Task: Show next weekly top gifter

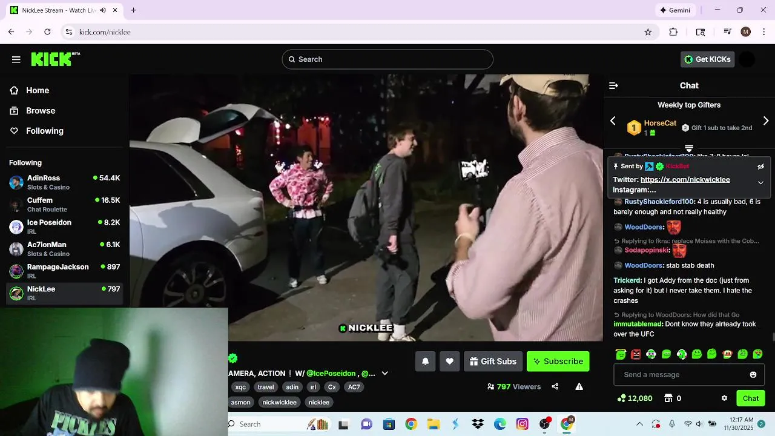Action: (766, 121)
